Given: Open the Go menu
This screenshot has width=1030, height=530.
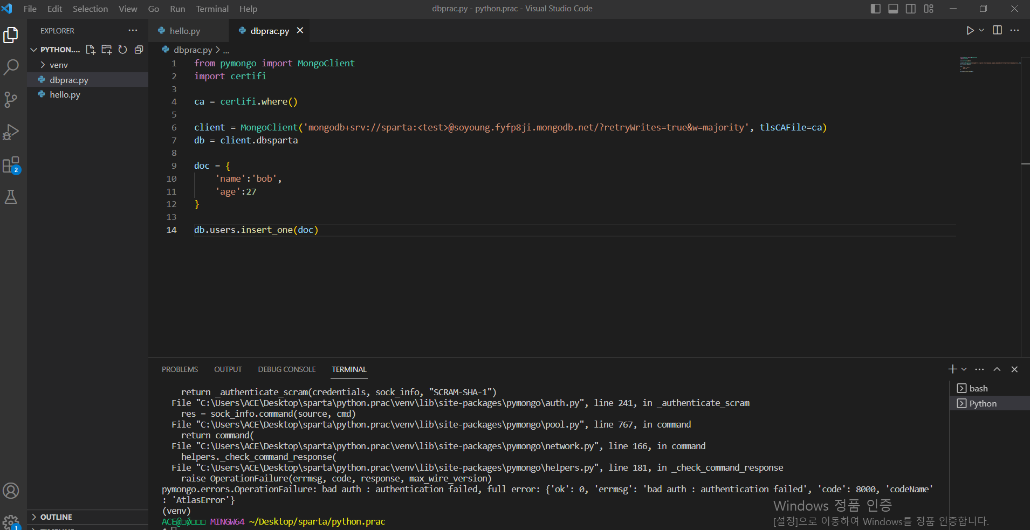Looking at the screenshot, I should 154,9.
